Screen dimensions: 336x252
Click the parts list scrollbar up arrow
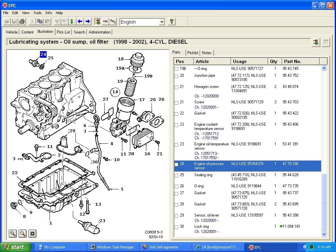click(324, 68)
